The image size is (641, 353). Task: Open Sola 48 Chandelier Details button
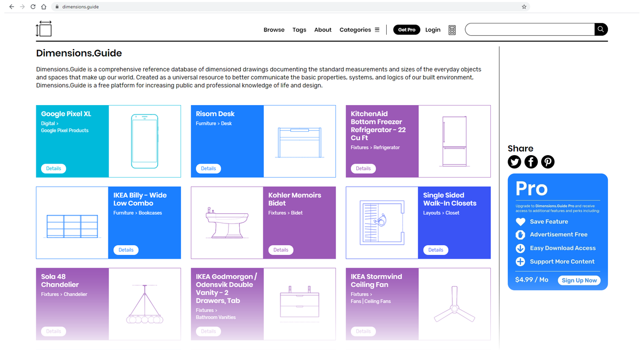point(53,331)
